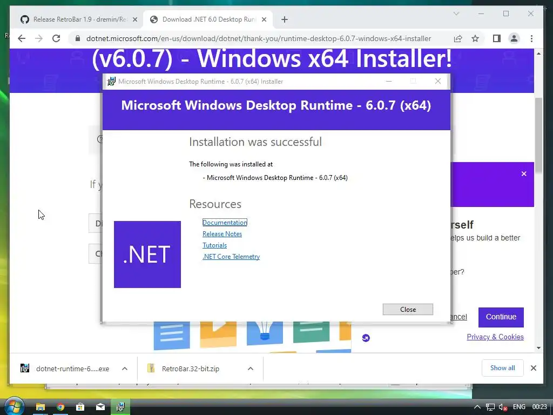Click the Continue button on the webpage

point(501,317)
